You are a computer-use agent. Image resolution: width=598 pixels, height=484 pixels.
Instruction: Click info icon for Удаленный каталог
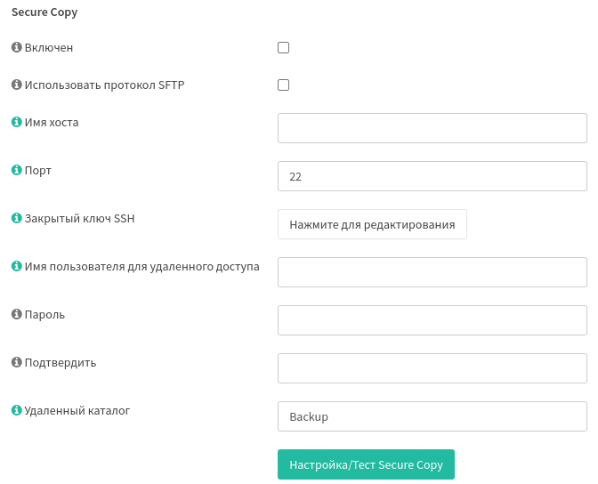coord(16,410)
